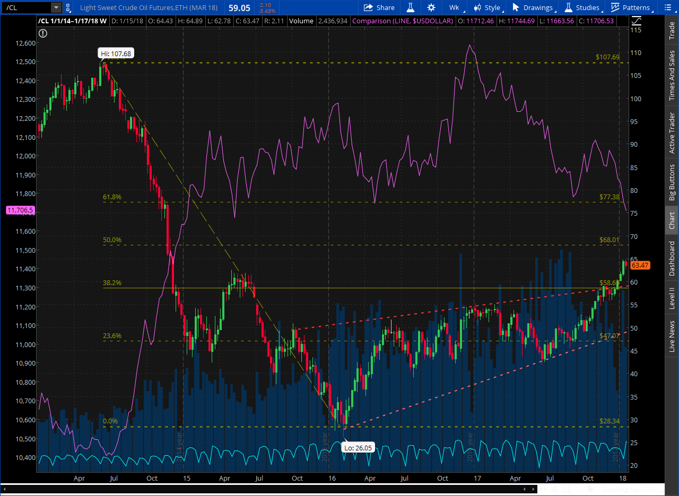The width and height of the screenshot is (679, 496).
Task: Click the pan icon in bottom toolbar
Action: [x=543, y=489]
